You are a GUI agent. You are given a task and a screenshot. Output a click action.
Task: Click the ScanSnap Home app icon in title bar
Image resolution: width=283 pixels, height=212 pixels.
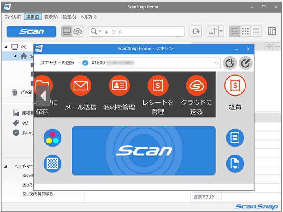point(7,7)
